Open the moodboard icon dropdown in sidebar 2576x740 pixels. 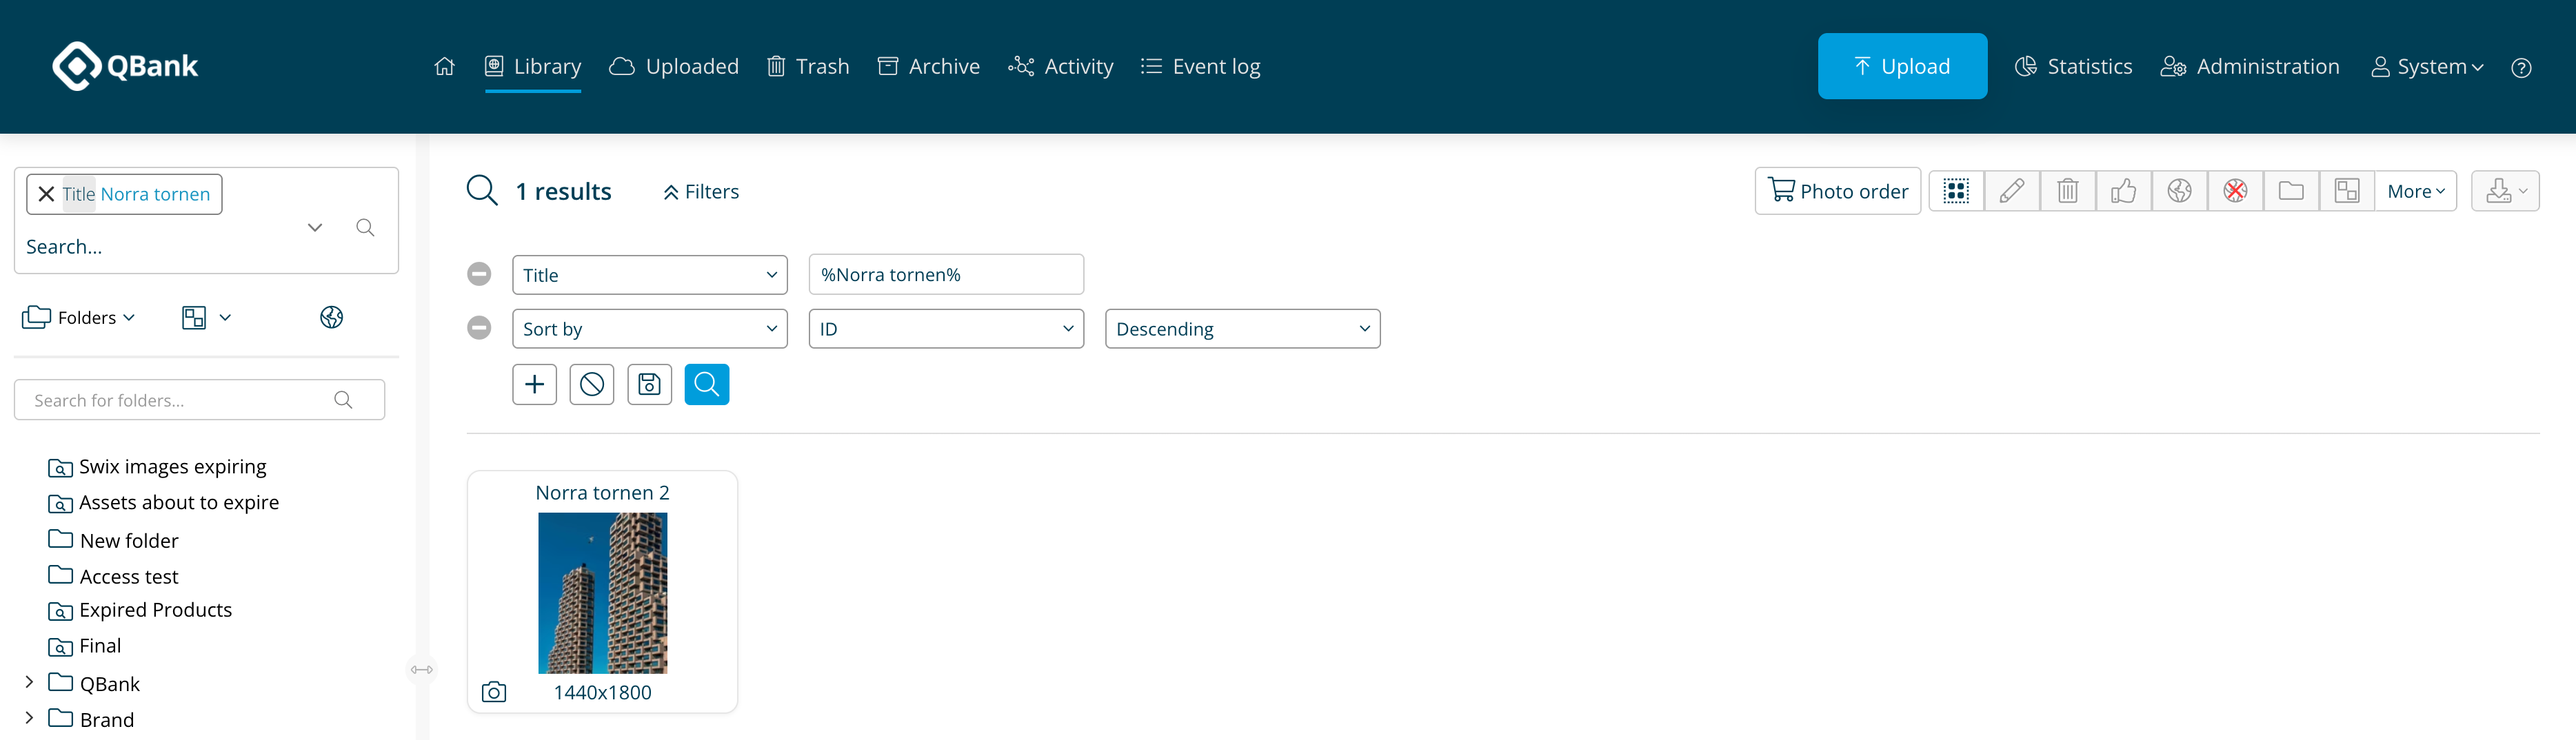click(x=206, y=318)
